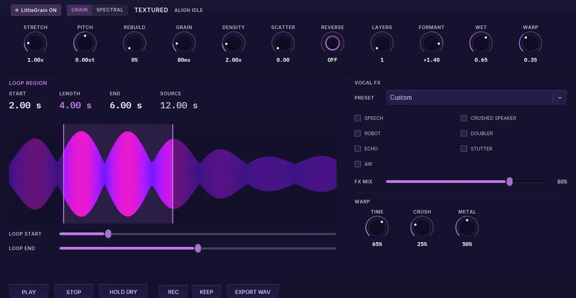Click the highlighted loop region in the waveform
Image resolution: width=576 pixels, height=298 pixels.
click(118, 174)
